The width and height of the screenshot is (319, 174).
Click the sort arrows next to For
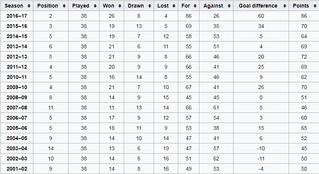[x=195, y=6]
